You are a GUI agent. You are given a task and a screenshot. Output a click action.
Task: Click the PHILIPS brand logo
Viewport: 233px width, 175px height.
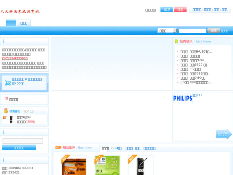coord(183,98)
